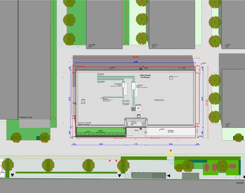This screenshot has height=193, width=245.
Task: Click the Entrée arrow marker
Action: coord(140,128)
